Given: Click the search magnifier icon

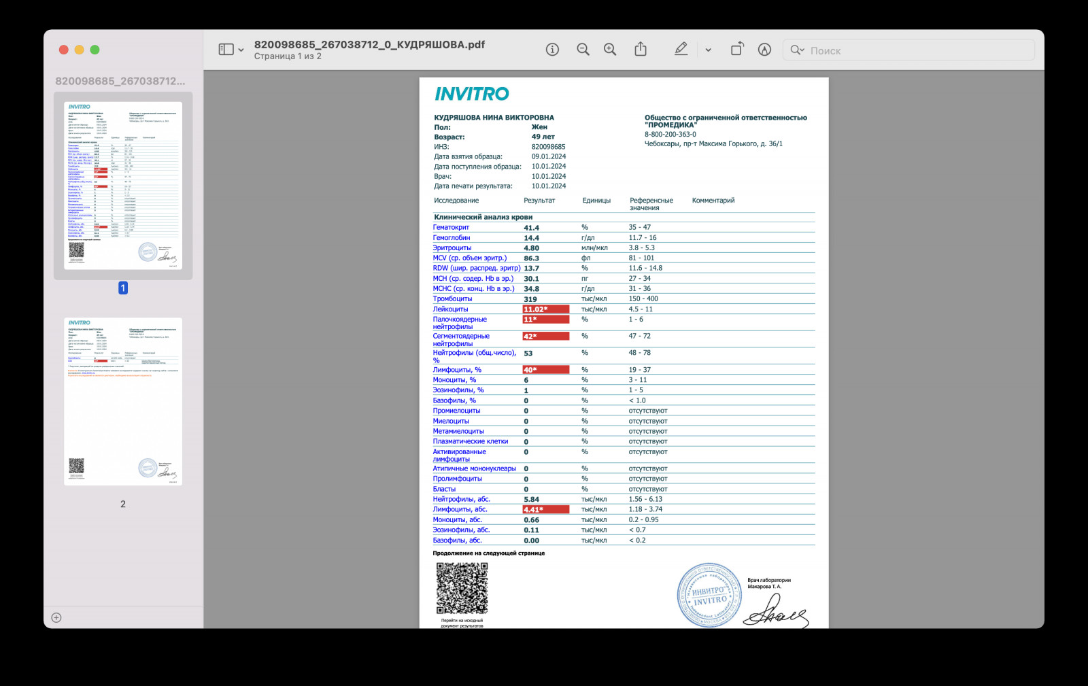Looking at the screenshot, I should click(796, 50).
